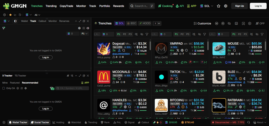Collapse the Track panel

76,21
